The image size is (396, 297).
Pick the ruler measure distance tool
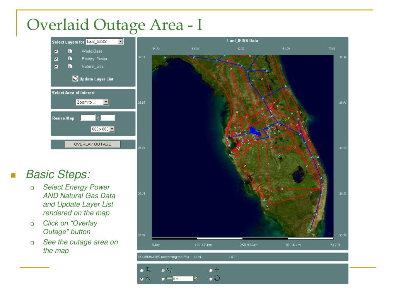169,278
